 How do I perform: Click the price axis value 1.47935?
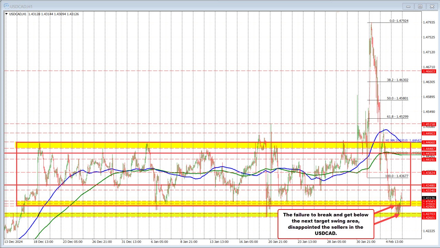click(429, 22)
